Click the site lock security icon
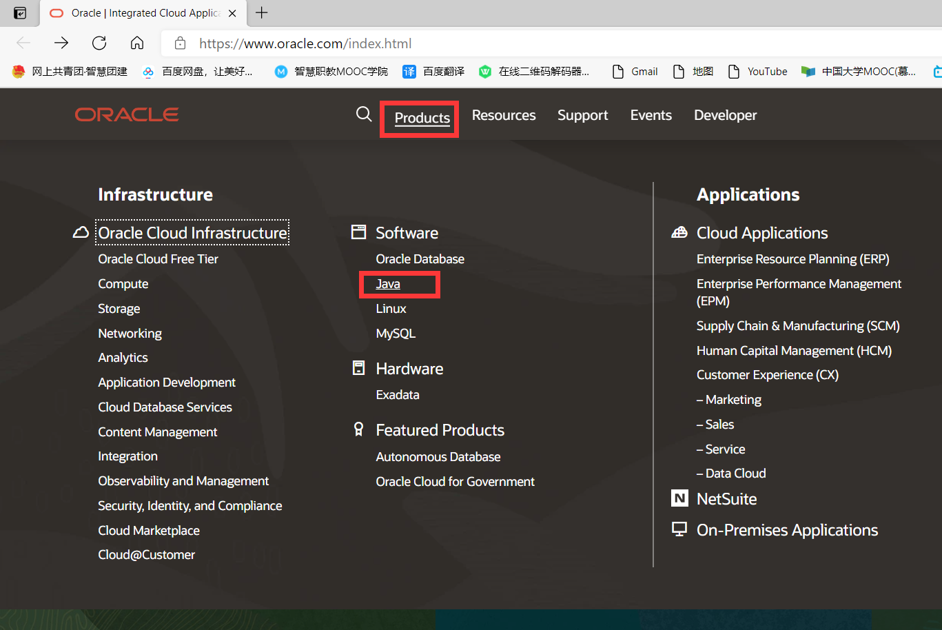The width and height of the screenshot is (942, 630). coord(180,43)
